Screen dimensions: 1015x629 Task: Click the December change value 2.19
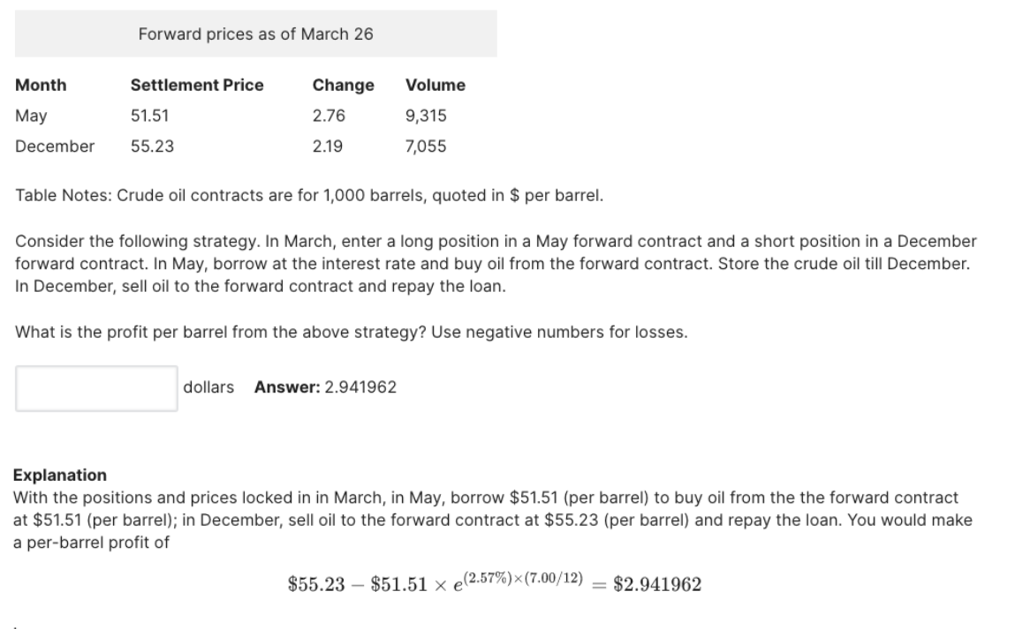pyautogui.click(x=328, y=146)
